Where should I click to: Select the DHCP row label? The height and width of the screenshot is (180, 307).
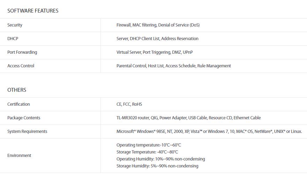coord(13,39)
